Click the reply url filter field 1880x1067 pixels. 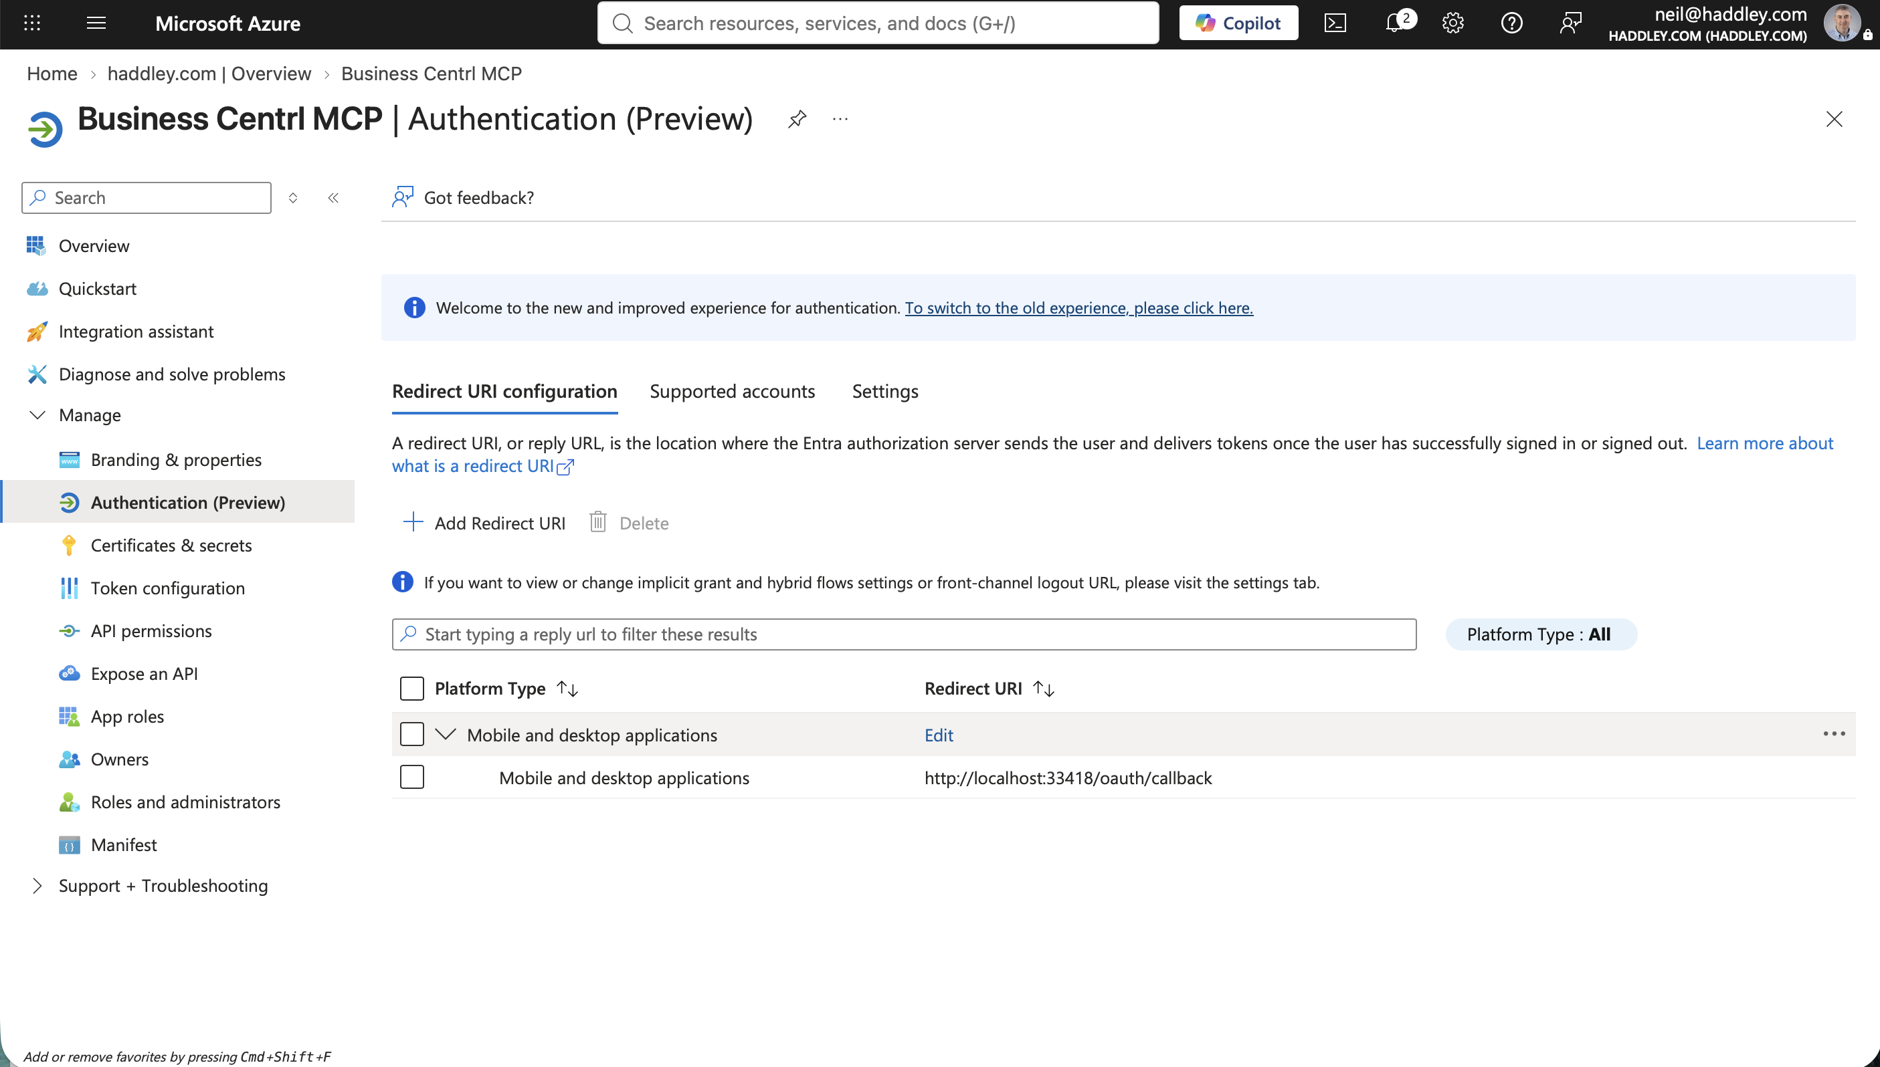pos(904,634)
